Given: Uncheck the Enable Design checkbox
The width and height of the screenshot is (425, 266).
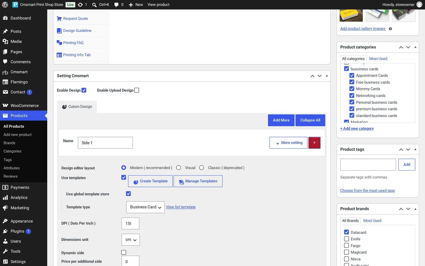Looking at the screenshot, I should pyautogui.click(x=84, y=90).
